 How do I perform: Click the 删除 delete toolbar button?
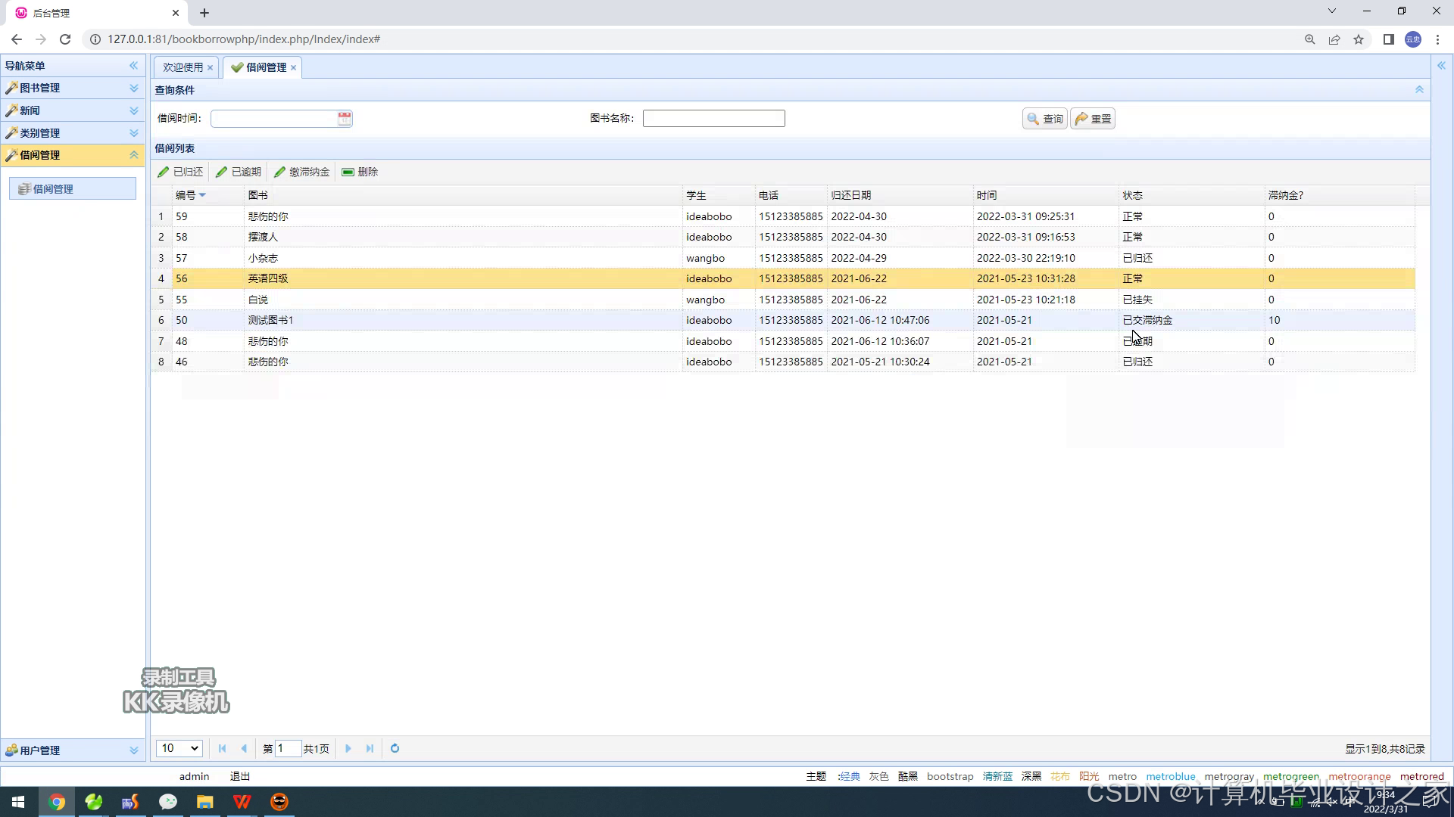pos(360,172)
